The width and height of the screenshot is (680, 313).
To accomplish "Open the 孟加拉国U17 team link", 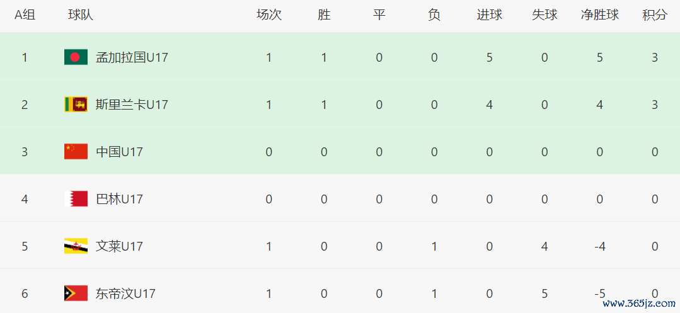I will point(132,57).
